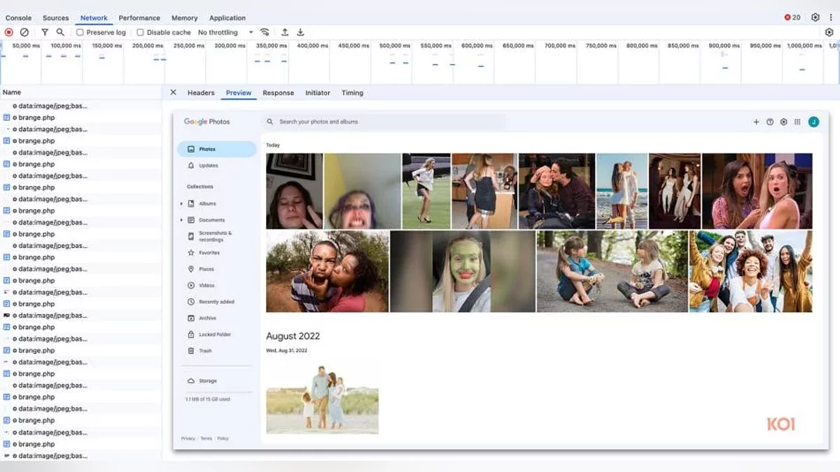Open the DevTools three-dot menu
The height and width of the screenshot is (472, 840).
(831, 17)
